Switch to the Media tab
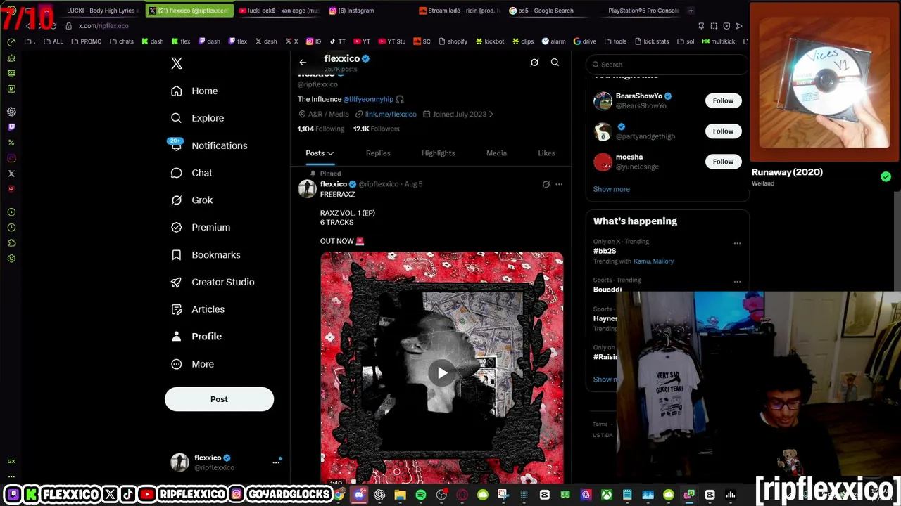The image size is (901, 506). pos(496,153)
